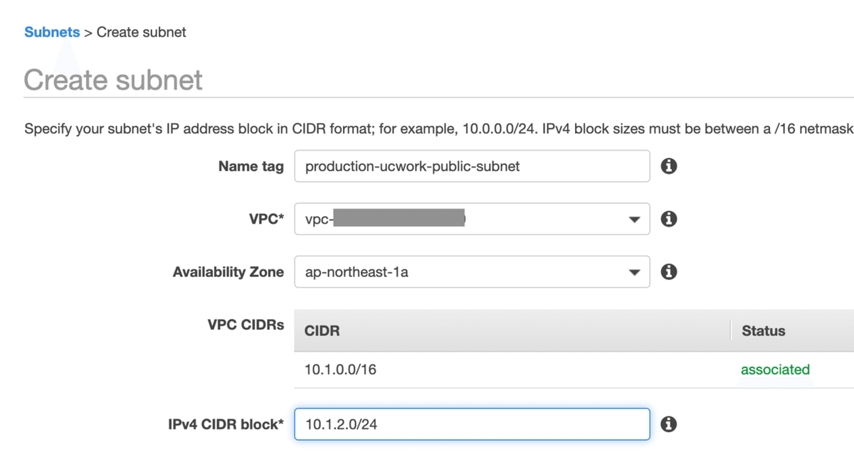The image size is (854, 454).
Task: Click the VPC dropdown arrow
Action: pos(634,220)
